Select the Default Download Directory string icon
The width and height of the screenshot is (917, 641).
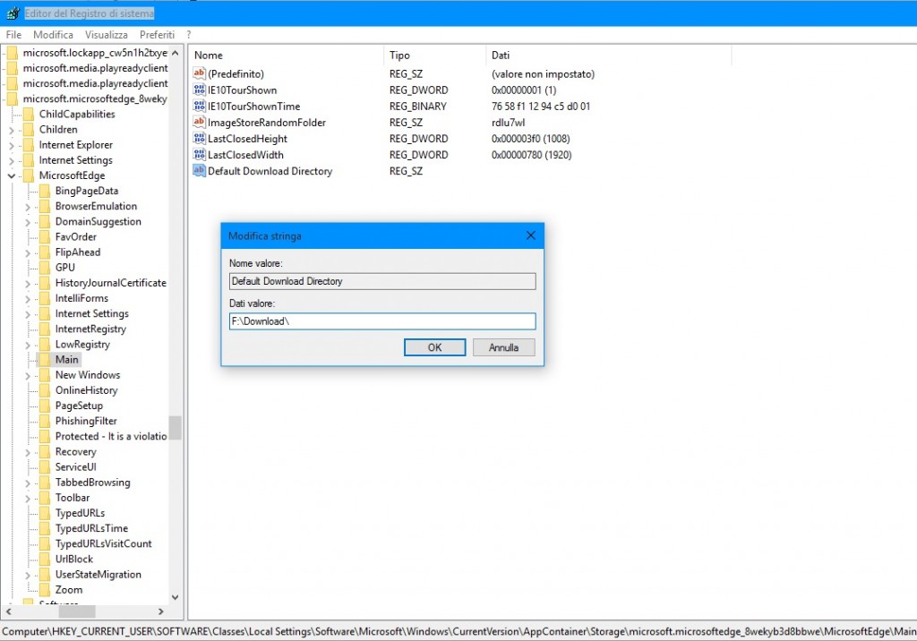[200, 171]
